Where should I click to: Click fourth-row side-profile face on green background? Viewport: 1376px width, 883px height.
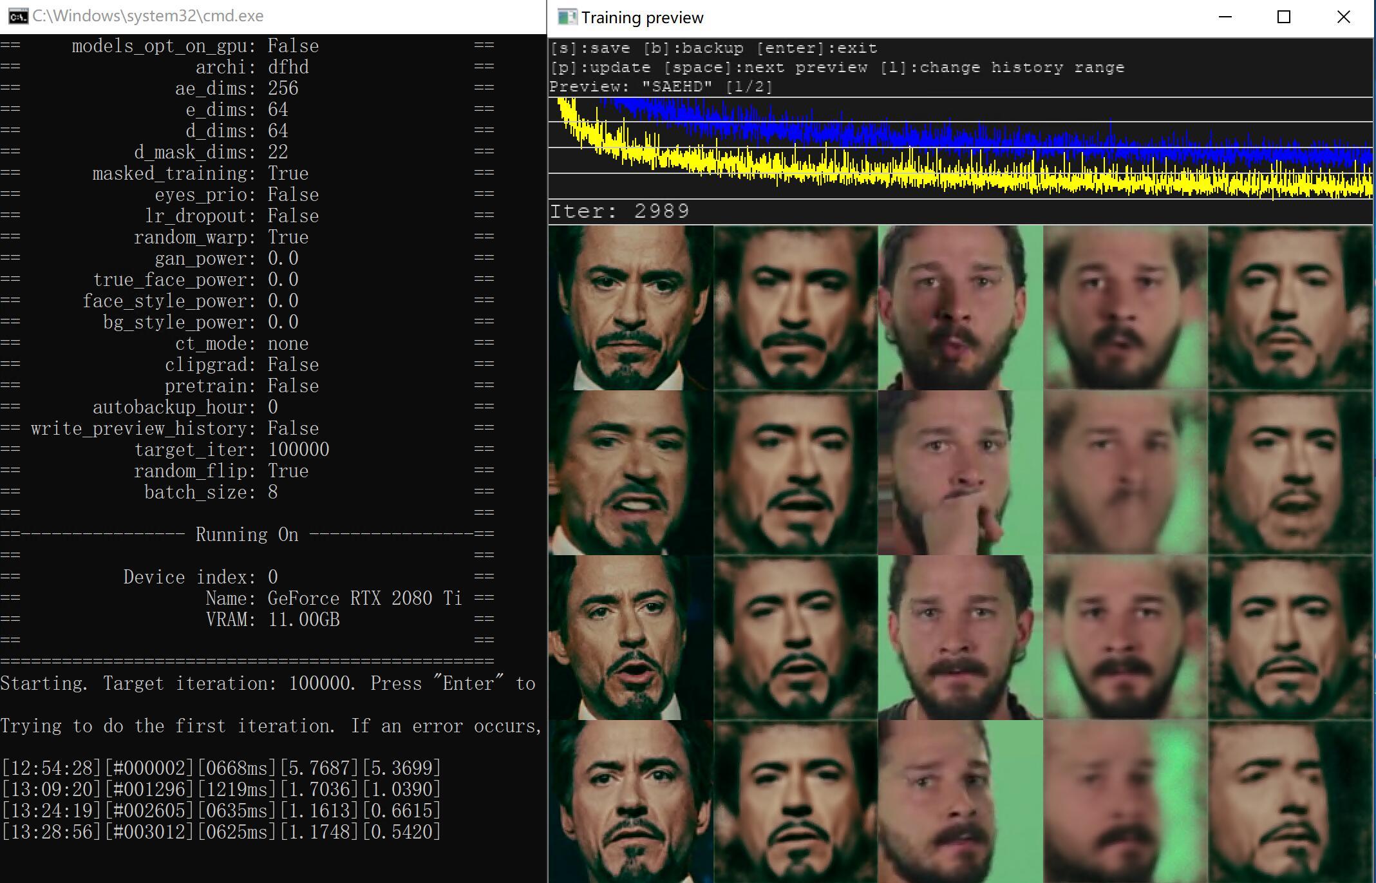click(960, 801)
